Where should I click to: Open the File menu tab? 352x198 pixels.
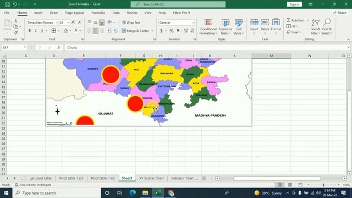tap(7, 13)
